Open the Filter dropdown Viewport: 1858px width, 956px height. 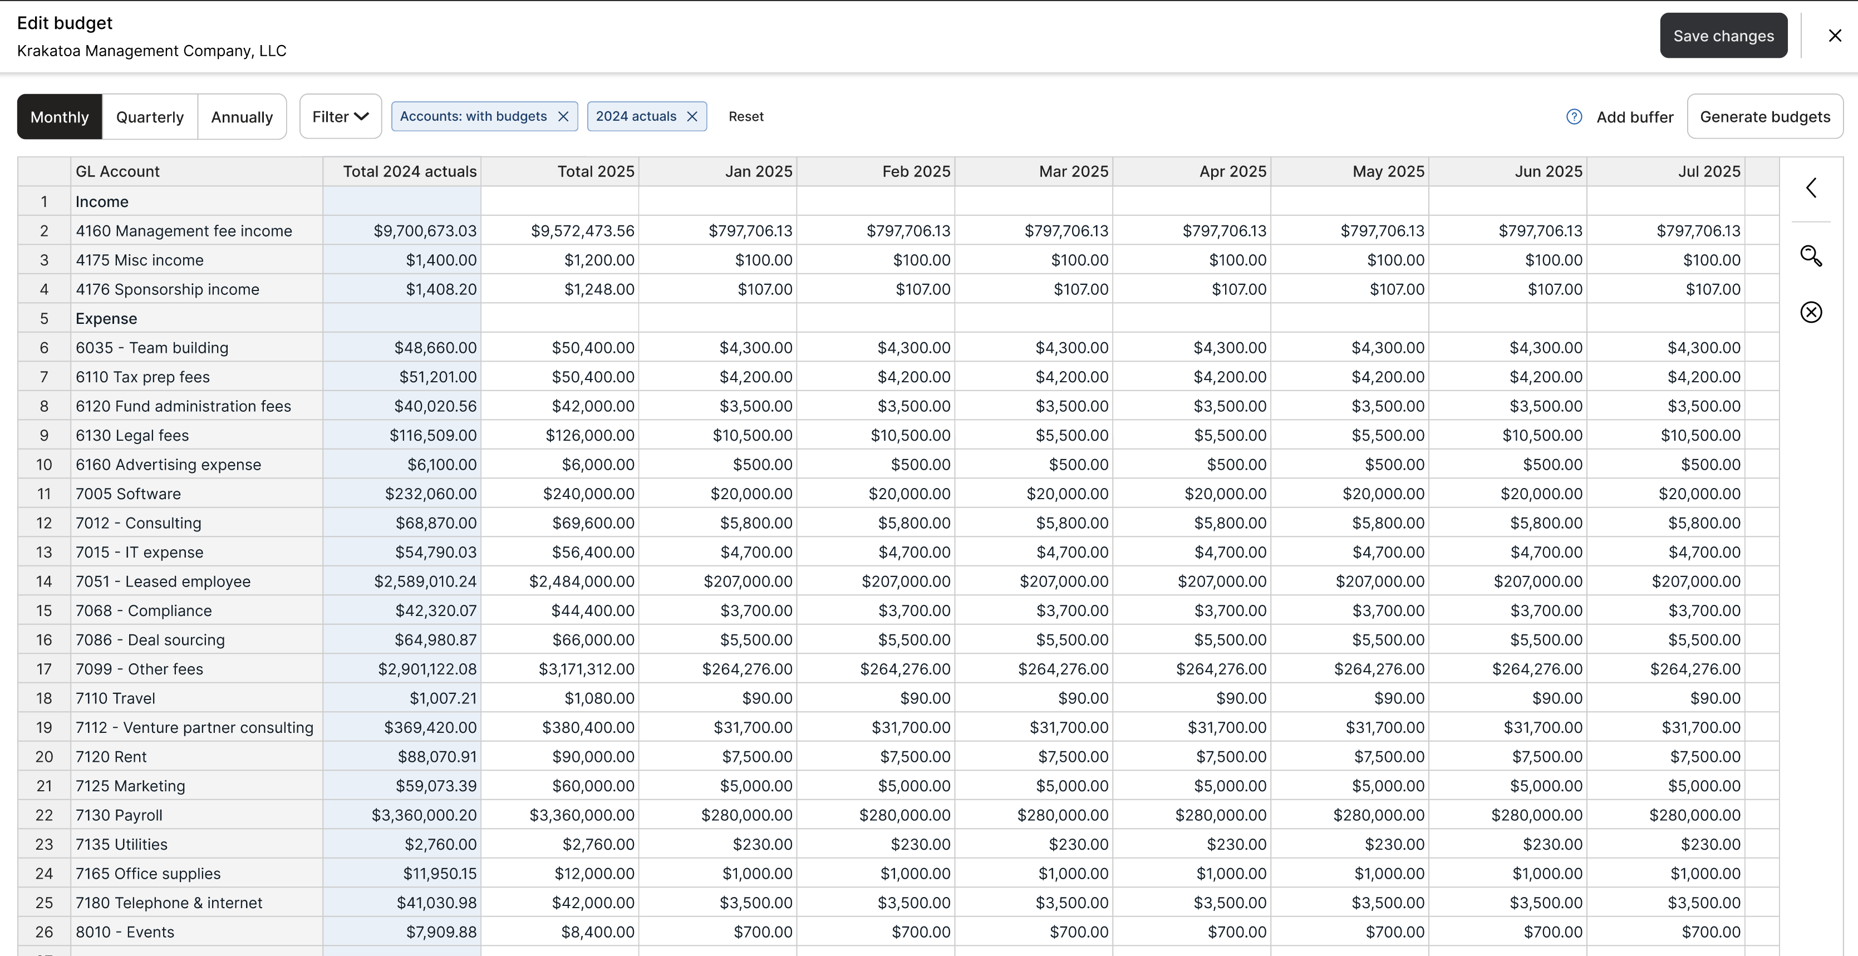(x=341, y=117)
